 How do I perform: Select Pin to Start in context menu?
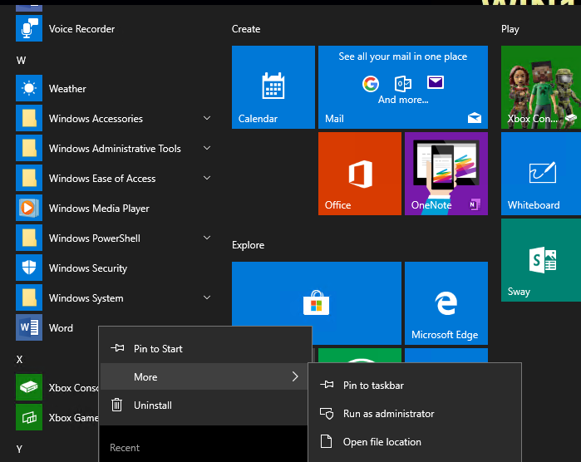[x=158, y=349]
